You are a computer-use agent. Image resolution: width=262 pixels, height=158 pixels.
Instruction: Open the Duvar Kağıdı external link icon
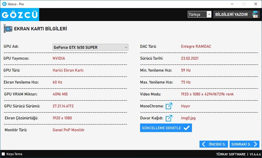169,118
